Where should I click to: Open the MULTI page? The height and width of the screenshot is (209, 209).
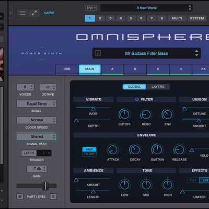point(177,18)
